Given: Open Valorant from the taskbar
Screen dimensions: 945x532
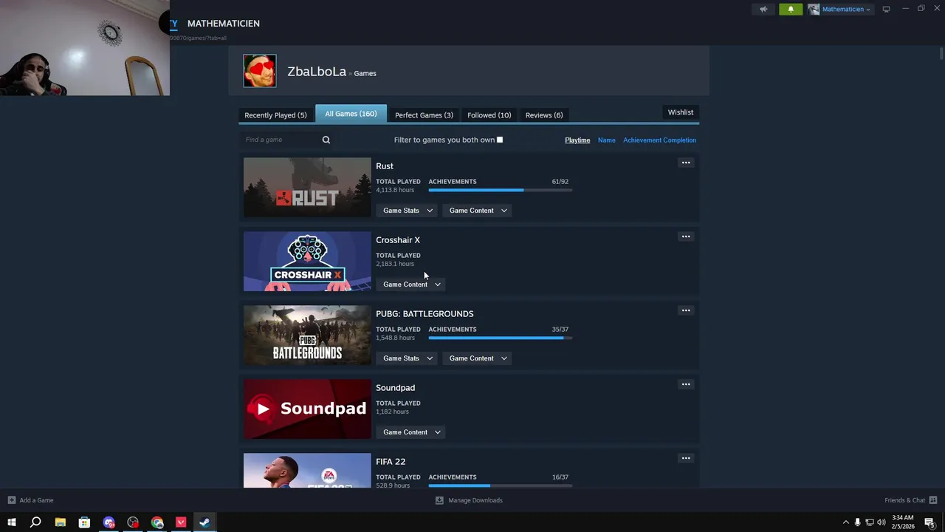Looking at the screenshot, I should tap(181, 522).
